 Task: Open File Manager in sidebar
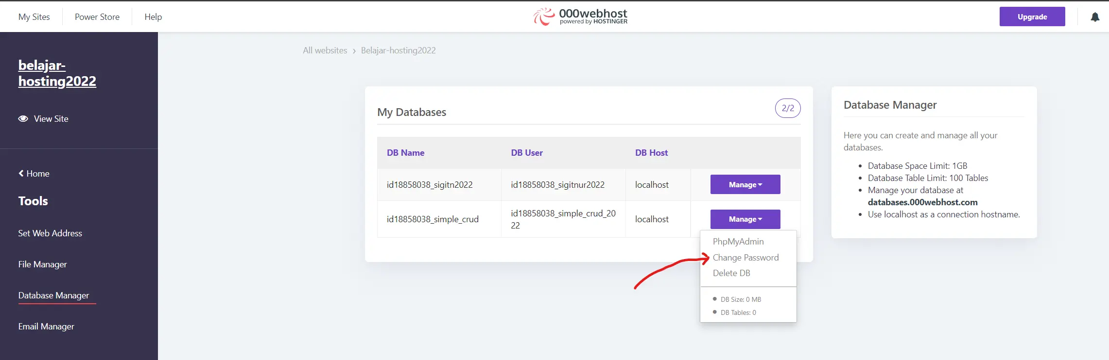(x=43, y=264)
